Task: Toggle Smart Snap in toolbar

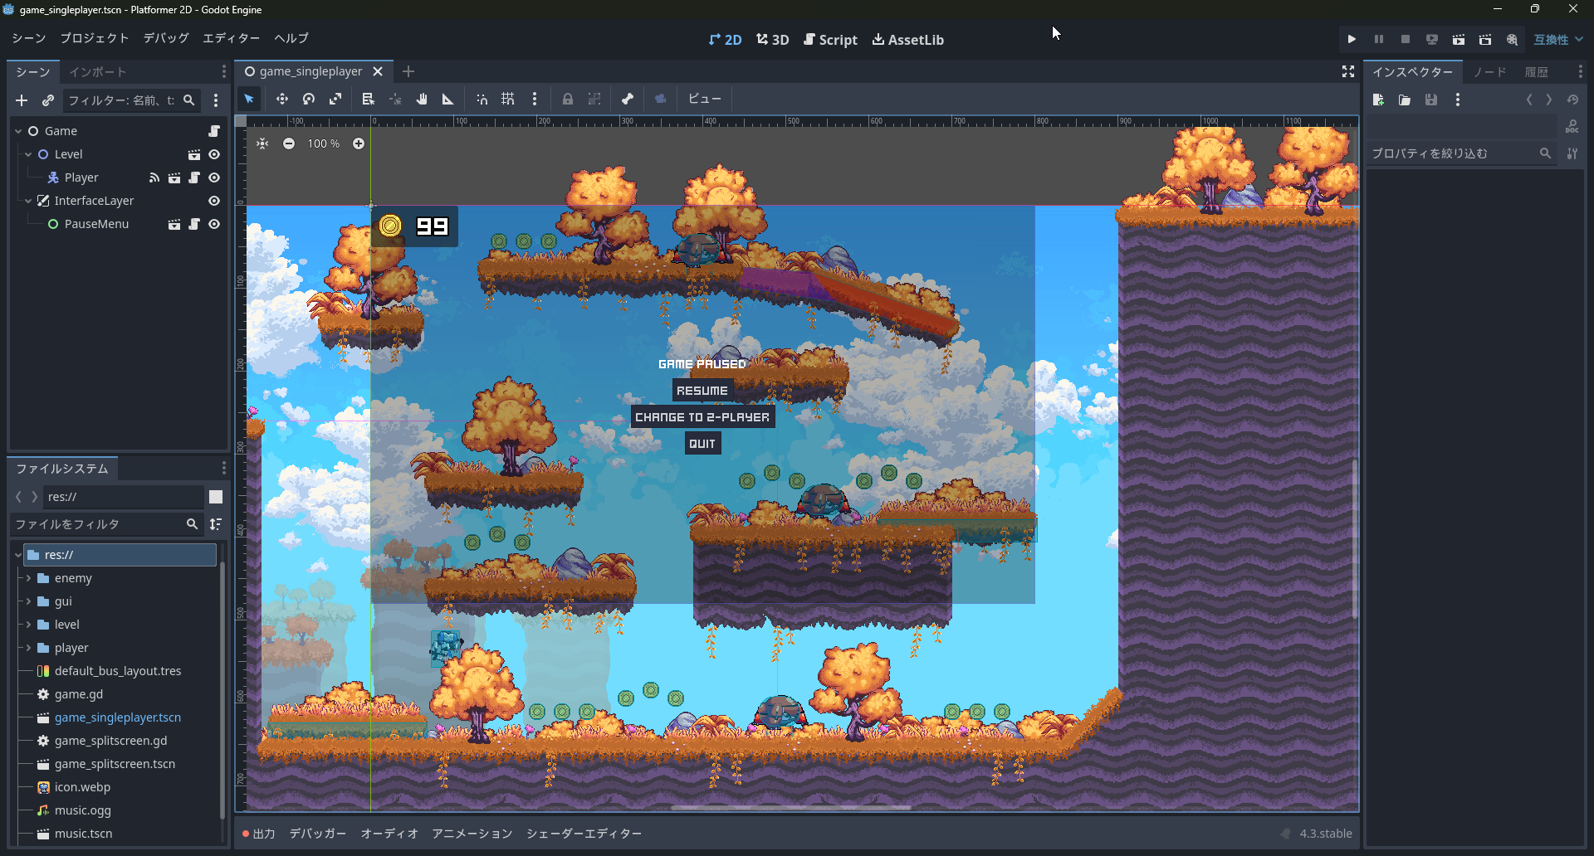Action: coord(482,99)
